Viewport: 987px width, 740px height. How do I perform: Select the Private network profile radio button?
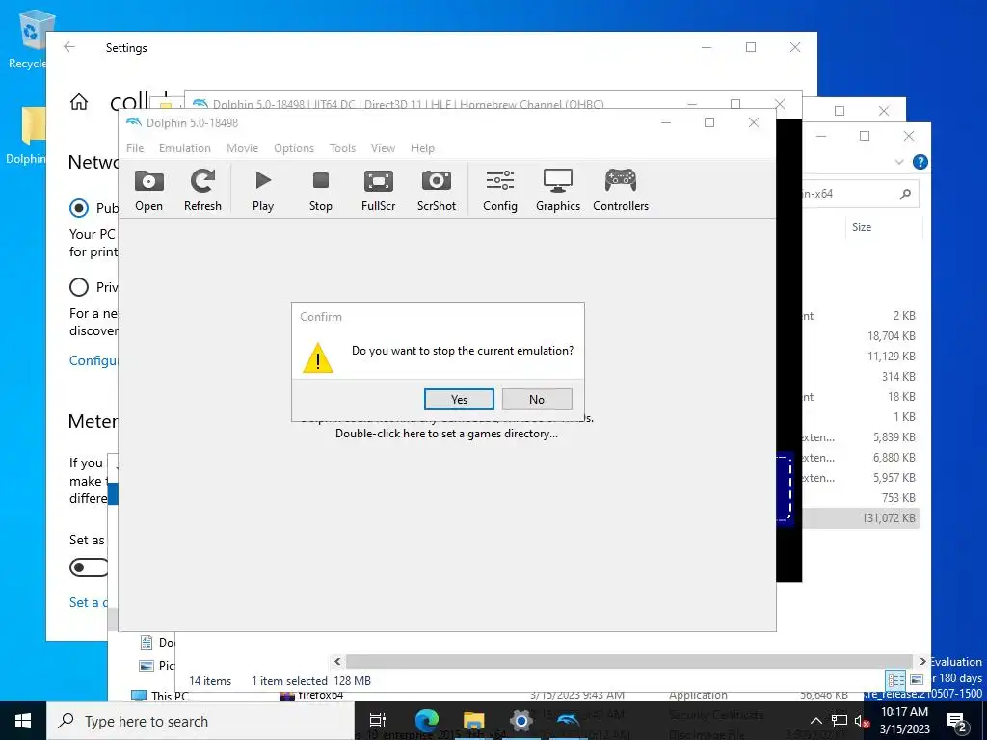pos(79,287)
